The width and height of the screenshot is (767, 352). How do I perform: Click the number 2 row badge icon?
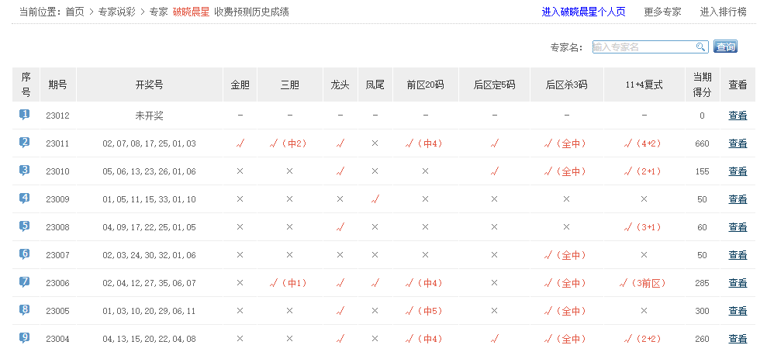coord(25,143)
